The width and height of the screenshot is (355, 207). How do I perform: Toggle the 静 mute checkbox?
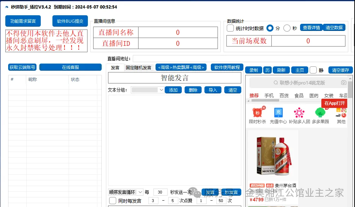tap(313, 70)
